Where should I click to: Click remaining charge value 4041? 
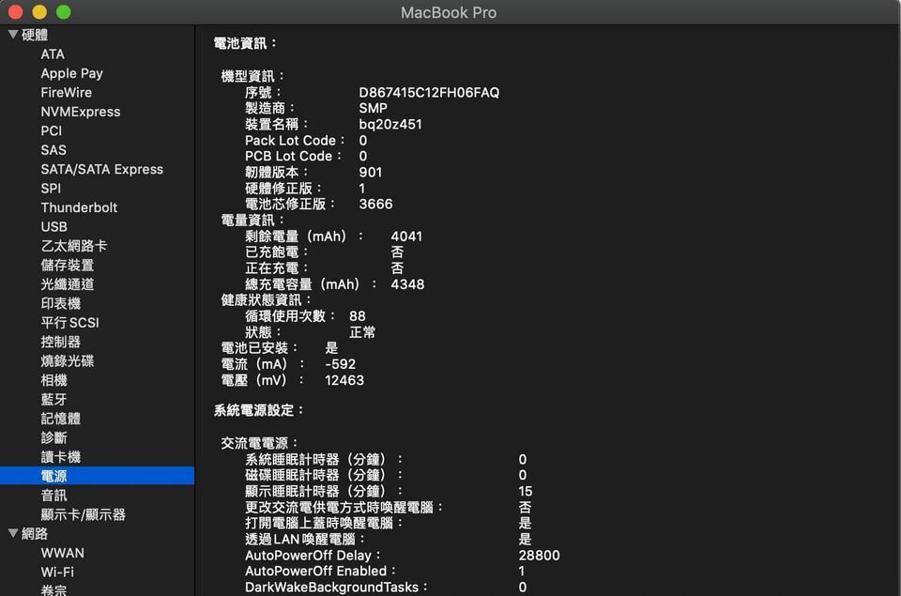point(406,237)
